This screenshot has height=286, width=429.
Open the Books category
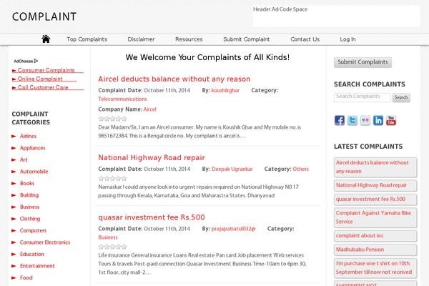coord(27,183)
